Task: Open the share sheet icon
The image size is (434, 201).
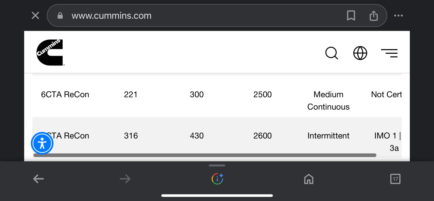Action: [374, 15]
